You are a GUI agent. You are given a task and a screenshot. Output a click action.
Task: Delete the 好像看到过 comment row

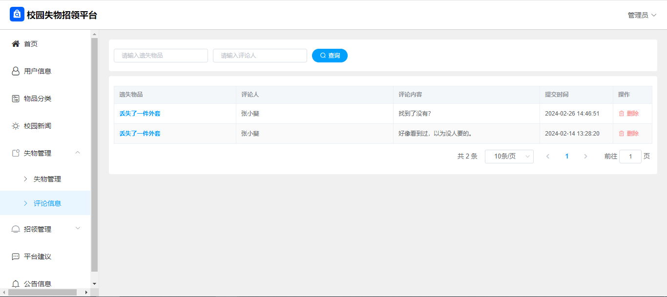pos(628,134)
